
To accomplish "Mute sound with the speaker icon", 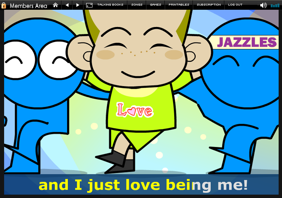I will tap(263, 5).
